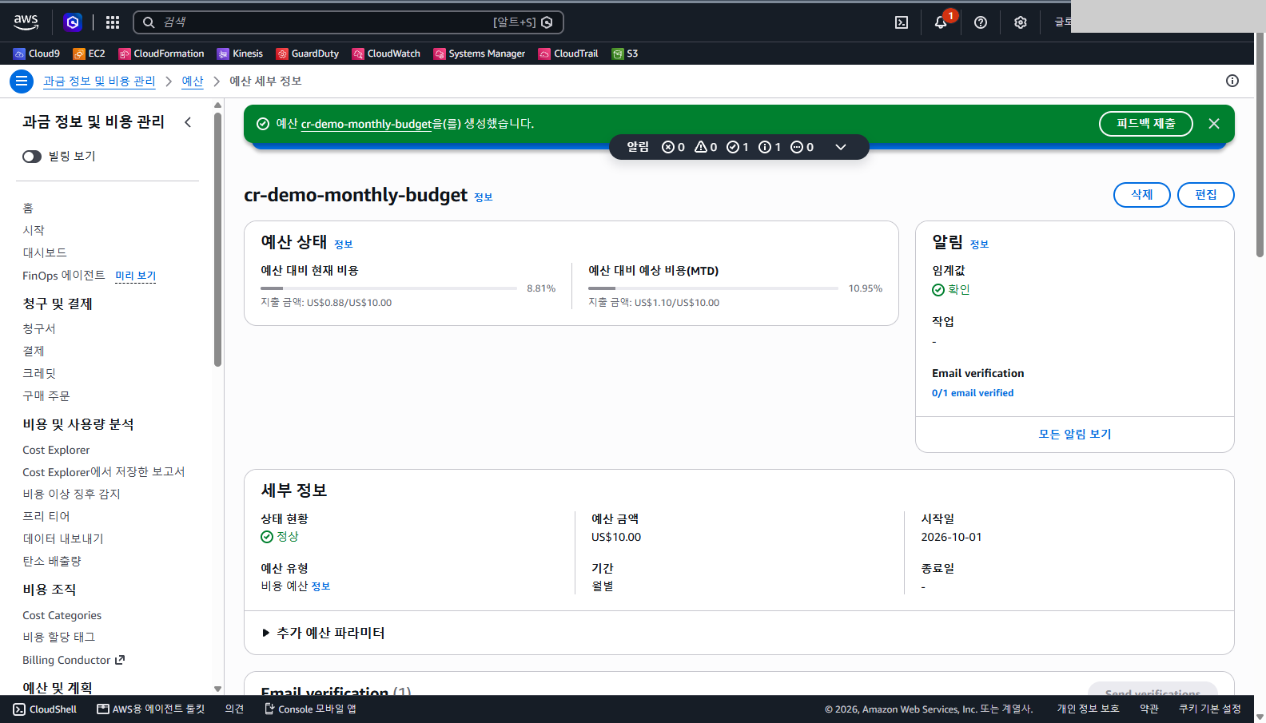Screen dimensions: 1266x723
Task: Open the CloudFormation shortcut
Action: coord(161,54)
